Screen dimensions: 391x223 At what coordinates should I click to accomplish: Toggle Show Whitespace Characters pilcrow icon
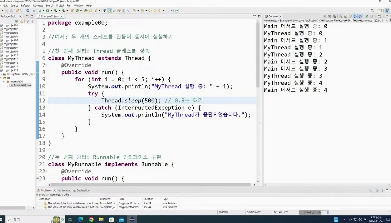128,11
